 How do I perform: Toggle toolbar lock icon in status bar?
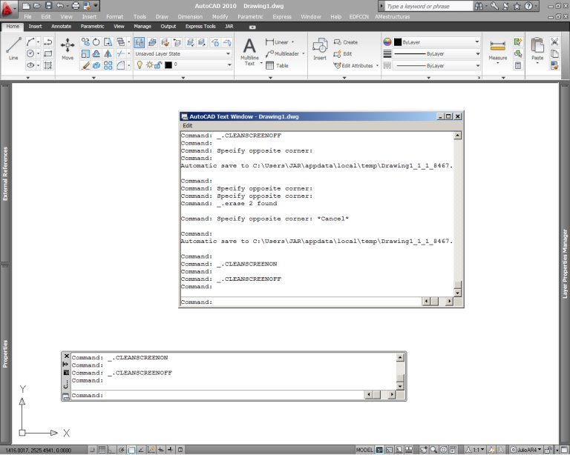tap(548, 450)
